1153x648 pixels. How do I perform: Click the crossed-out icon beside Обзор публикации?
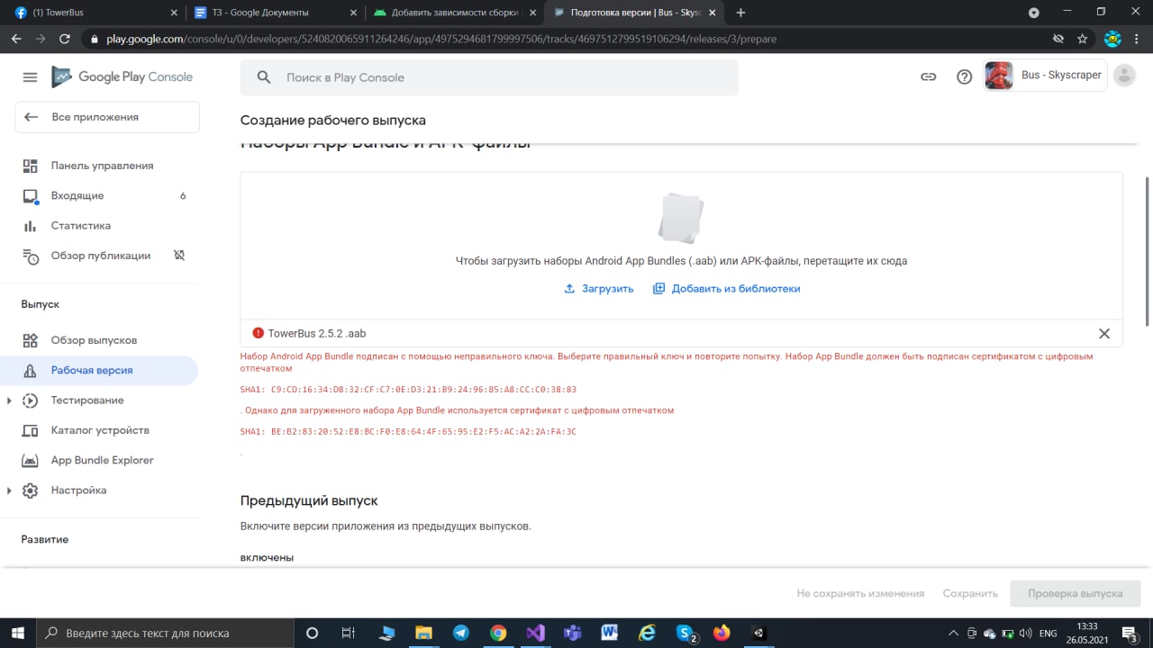(179, 256)
